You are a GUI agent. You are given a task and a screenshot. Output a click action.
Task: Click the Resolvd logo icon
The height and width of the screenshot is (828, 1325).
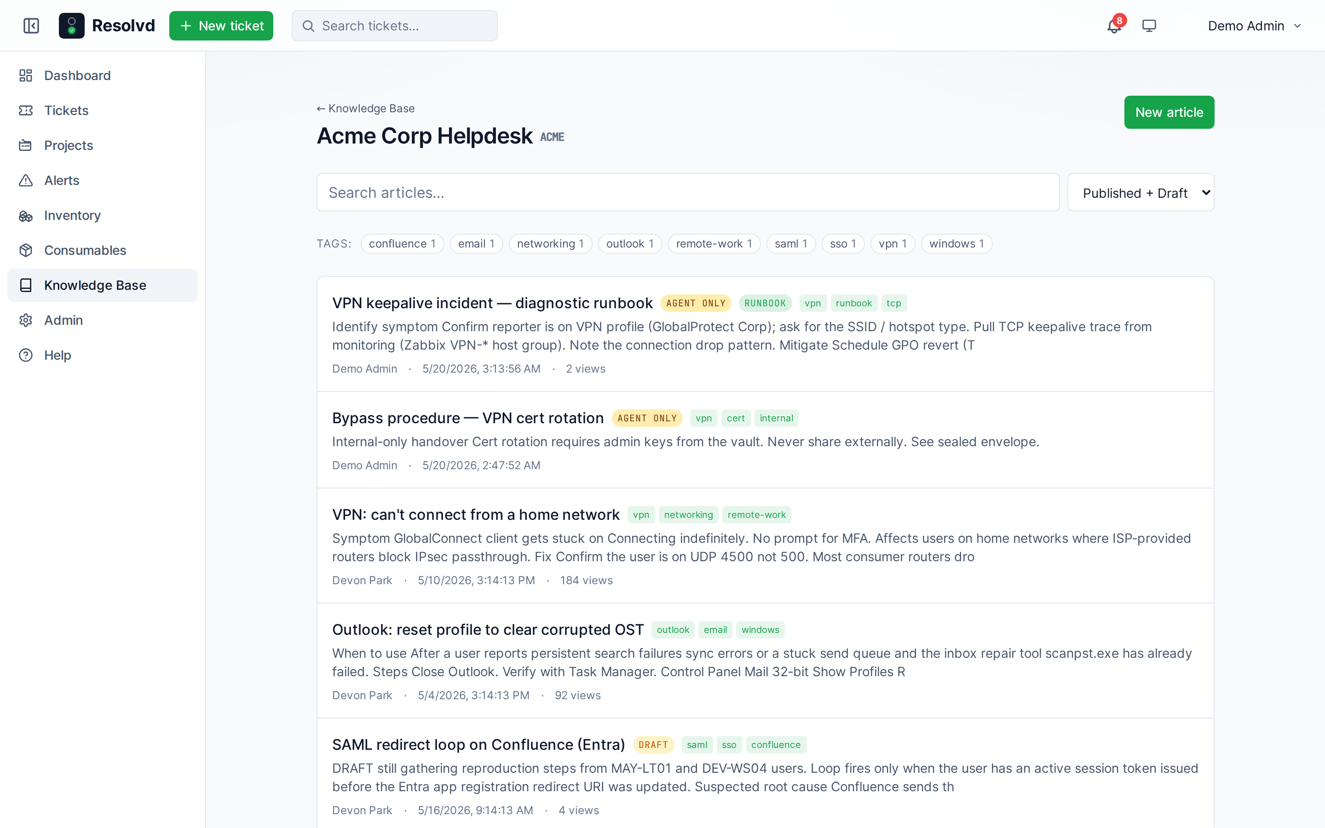[x=72, y=26]
